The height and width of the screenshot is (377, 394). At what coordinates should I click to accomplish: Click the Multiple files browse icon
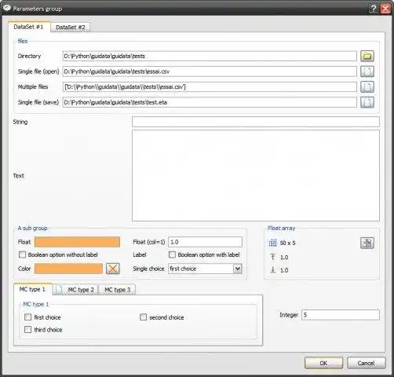(x=367, y=87)
